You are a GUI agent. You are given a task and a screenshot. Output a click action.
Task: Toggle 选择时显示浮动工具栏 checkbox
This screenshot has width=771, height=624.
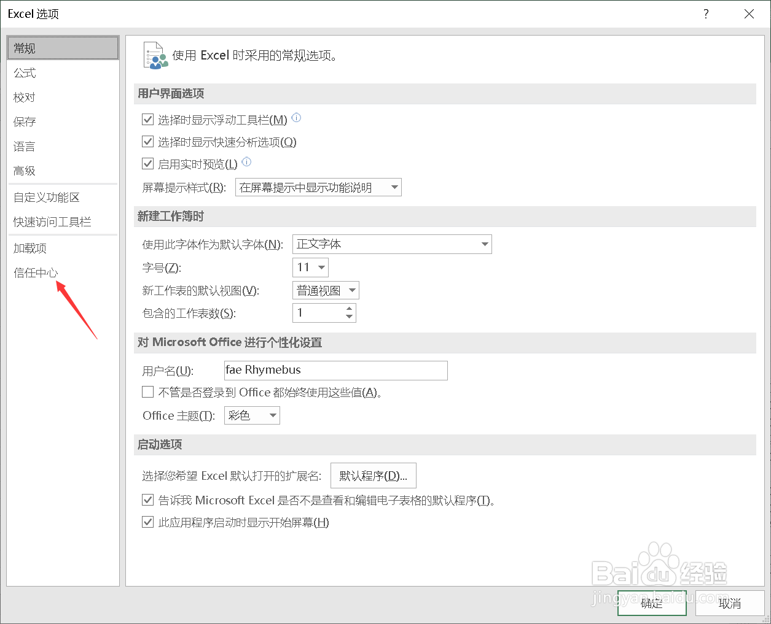[x=147, y=120]
